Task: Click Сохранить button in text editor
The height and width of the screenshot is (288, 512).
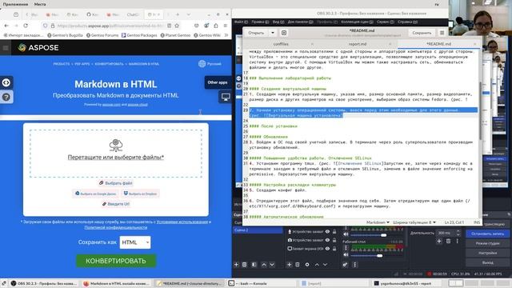Action: [422, 33]
